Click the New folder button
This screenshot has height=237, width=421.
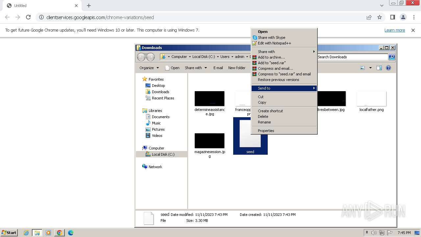(x=237, y=68)
